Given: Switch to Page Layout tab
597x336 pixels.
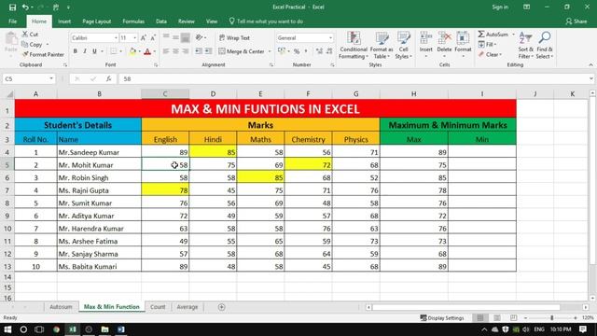Looking at the screenshot, I should pyautogui.click(x=97, y=21).
